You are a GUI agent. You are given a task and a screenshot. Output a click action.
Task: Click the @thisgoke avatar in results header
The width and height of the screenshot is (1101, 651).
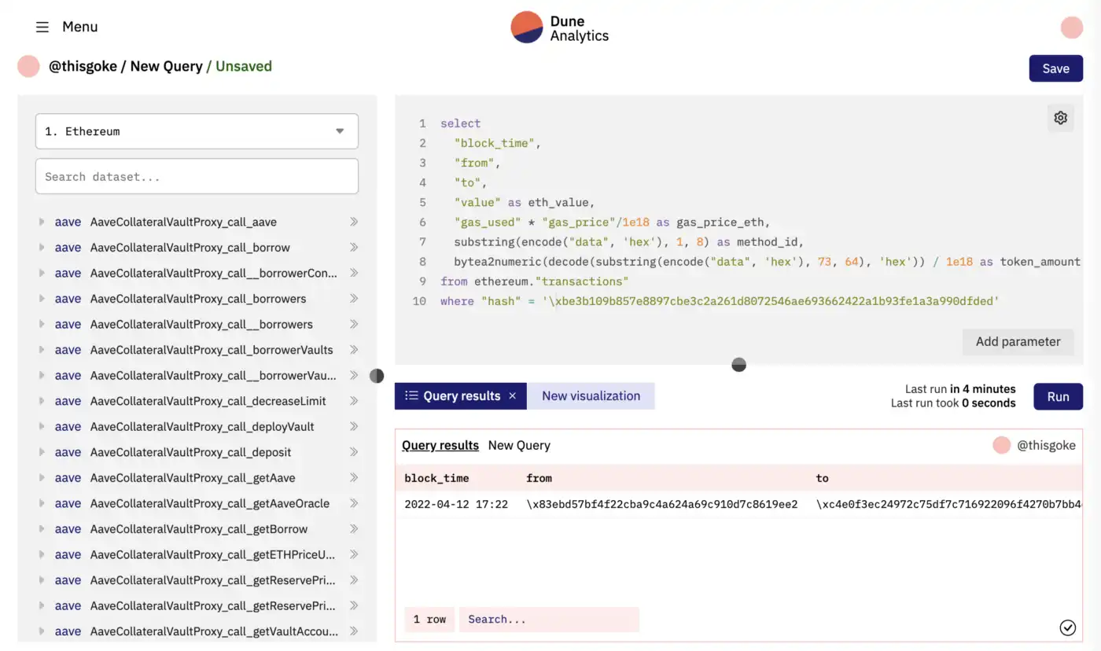(1001, 445)
